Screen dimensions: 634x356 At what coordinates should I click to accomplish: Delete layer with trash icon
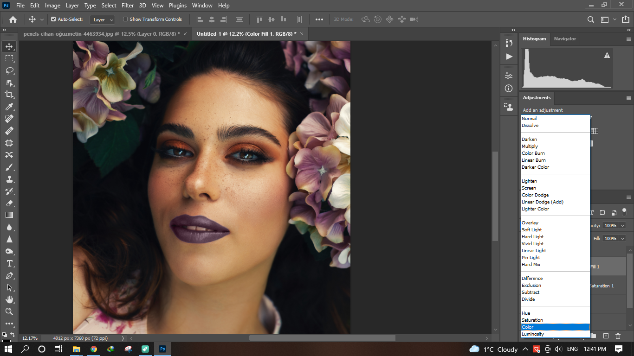click(618, 336)
